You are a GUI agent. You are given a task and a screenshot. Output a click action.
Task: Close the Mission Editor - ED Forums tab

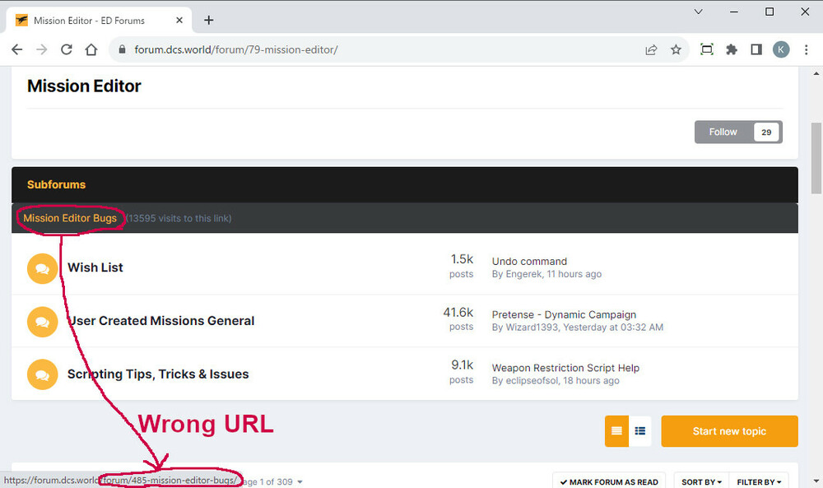point(179,20)
